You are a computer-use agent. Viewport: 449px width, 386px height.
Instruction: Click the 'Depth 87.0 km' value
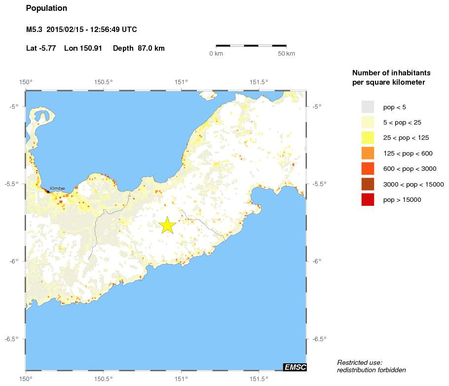(139, 48)
